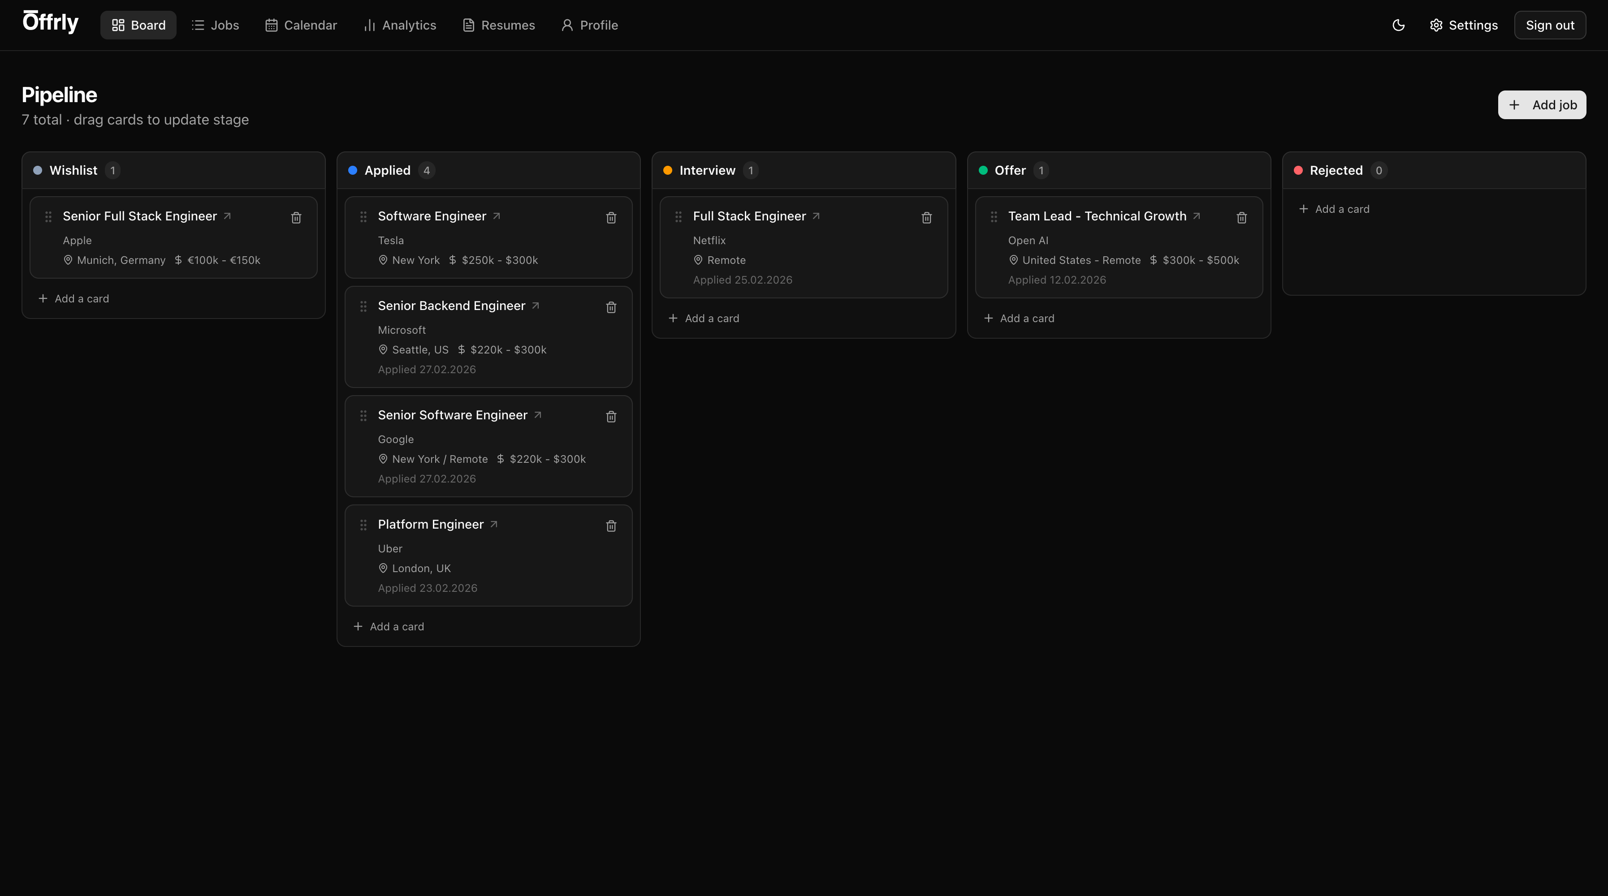Open external link on Full Stack Engineer card
1608x896 pixels.
coord(816,215)
